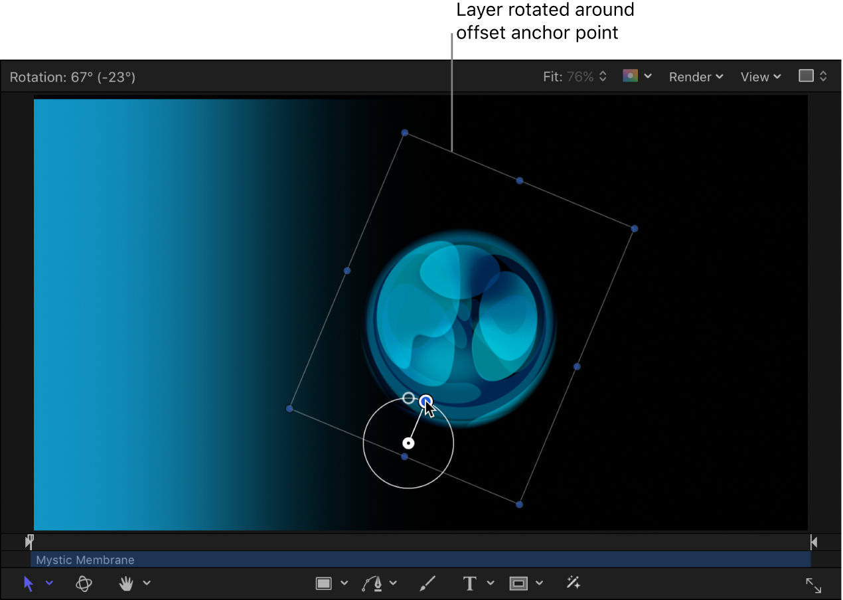843x600 pixels.
Task: Open the Render menu
Action: 695,76
